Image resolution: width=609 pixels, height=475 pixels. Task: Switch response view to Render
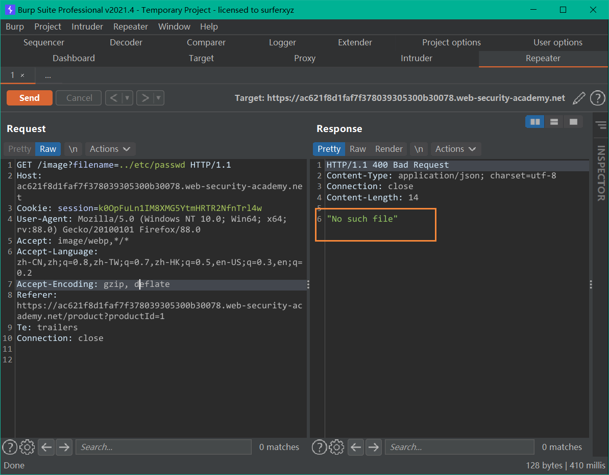coord(389,149)
